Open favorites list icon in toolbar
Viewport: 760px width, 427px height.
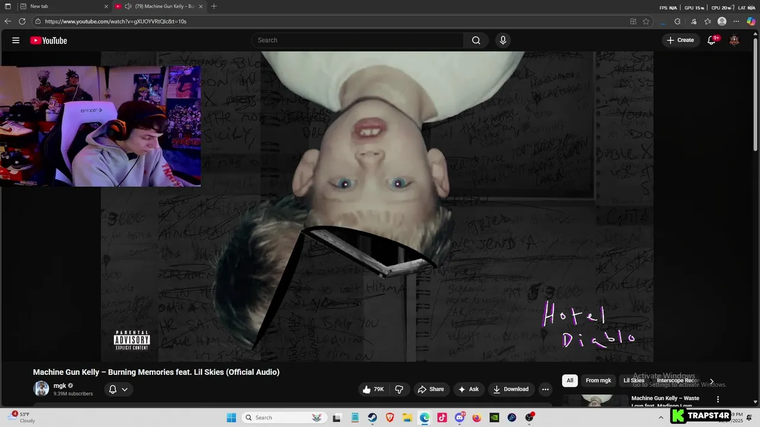pyautogui.click(x=708, y=21)
